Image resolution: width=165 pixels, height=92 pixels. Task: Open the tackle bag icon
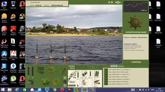pyautogui.click(x=41, y=71)
